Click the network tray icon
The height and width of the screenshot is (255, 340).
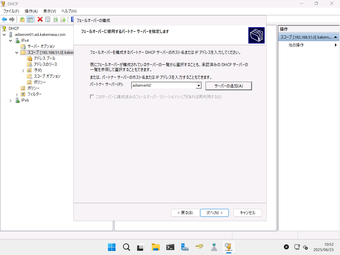pos(297,247)
